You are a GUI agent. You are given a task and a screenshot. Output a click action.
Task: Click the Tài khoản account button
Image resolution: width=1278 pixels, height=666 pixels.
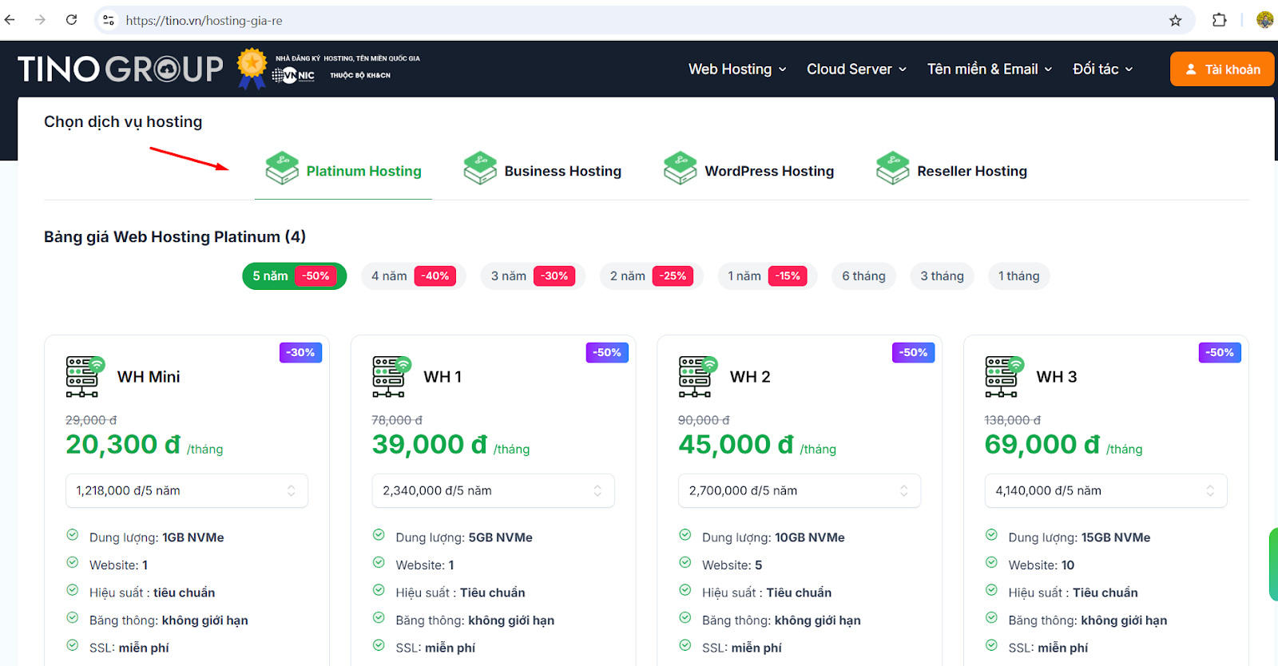(x=1222, y=69)
